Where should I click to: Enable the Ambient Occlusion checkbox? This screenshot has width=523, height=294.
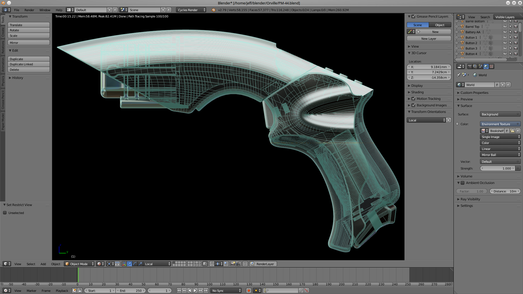tap(463, 183)
